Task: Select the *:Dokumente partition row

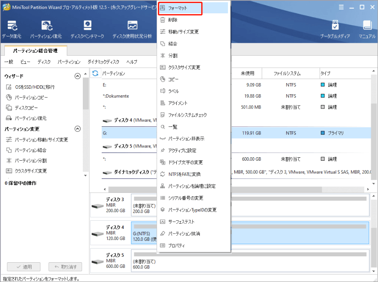Action: pos(236,96)
